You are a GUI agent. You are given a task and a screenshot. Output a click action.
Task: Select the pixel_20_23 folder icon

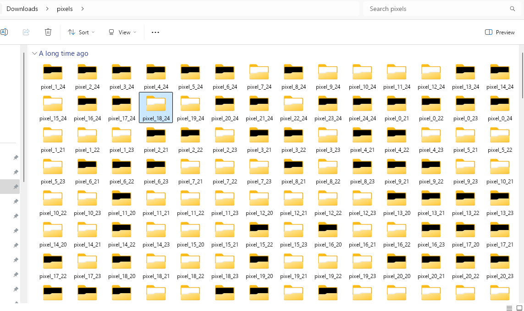500,261
